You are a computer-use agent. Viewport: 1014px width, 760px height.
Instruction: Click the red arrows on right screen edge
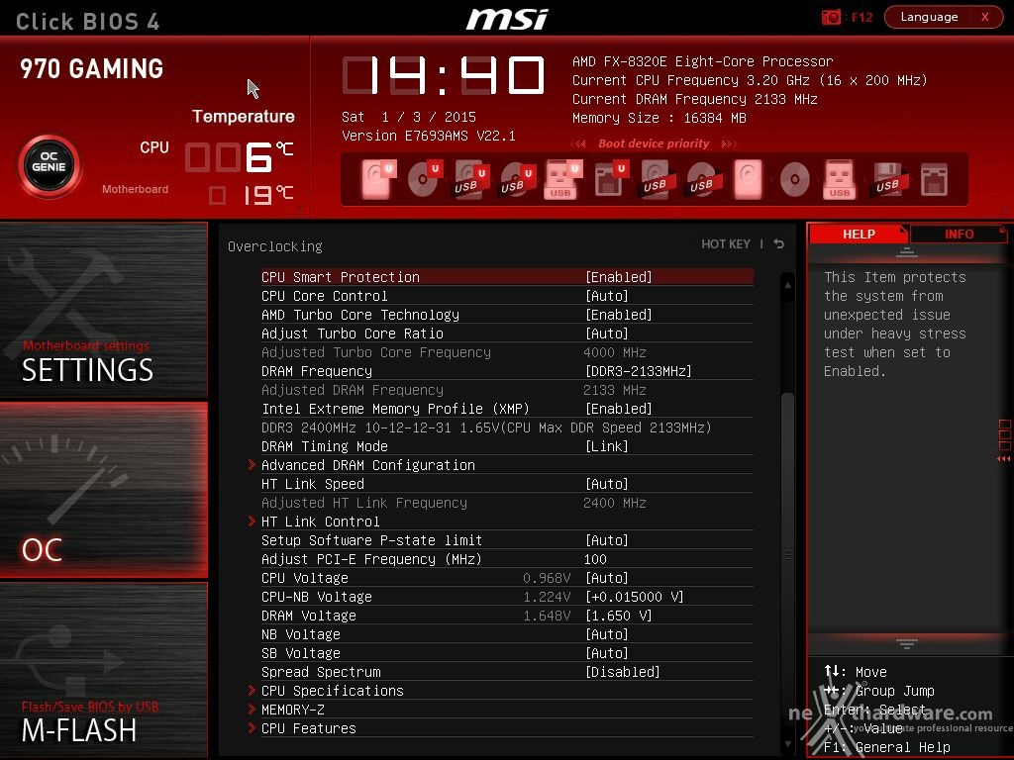pyautogui.click(x=1004, y=458)
